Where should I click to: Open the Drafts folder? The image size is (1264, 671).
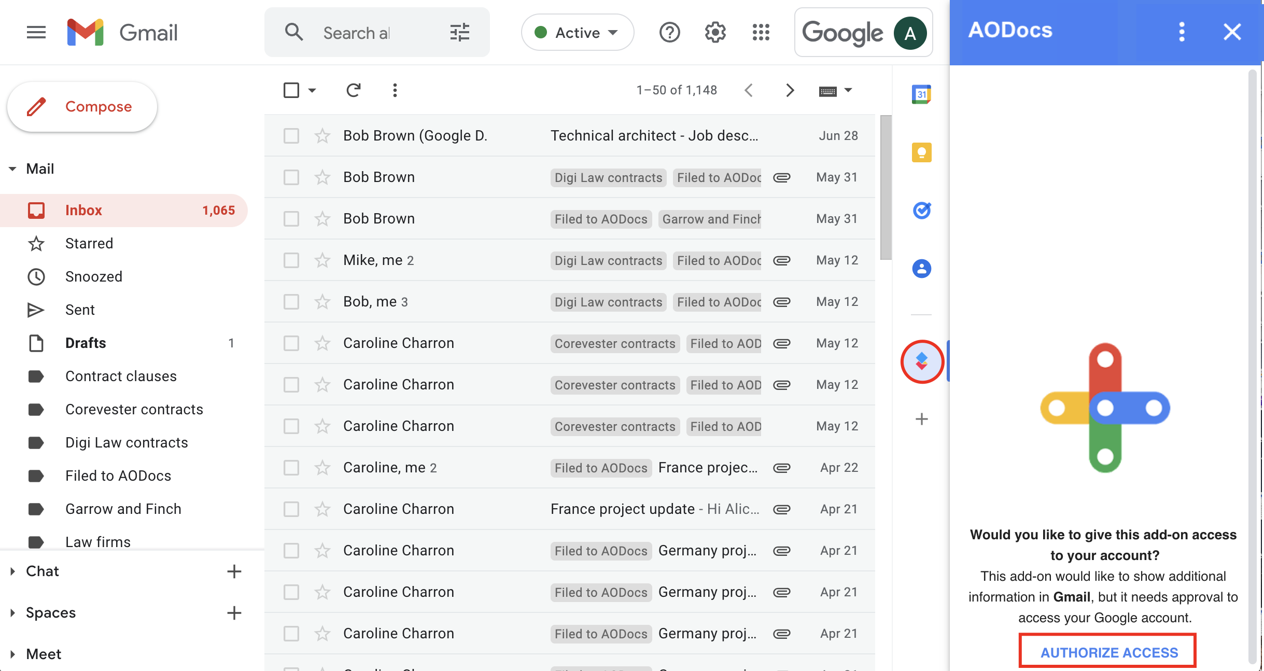[123, 343]
